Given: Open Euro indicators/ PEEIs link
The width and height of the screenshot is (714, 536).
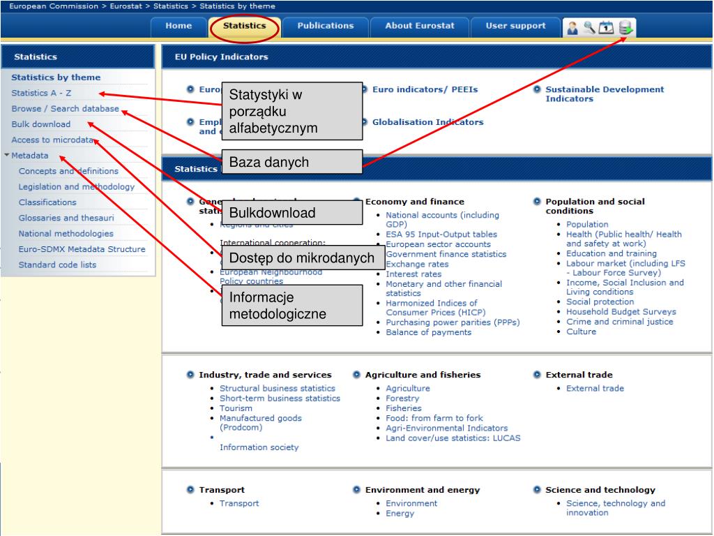Looking at the screenshot, I should coord(425,89).
